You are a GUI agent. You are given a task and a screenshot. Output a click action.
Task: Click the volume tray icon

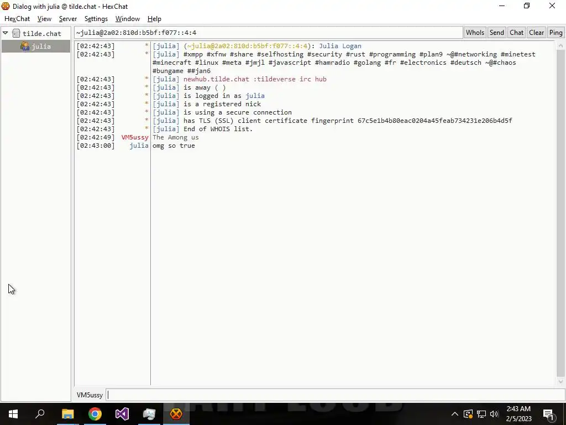[x=494, y=414]
